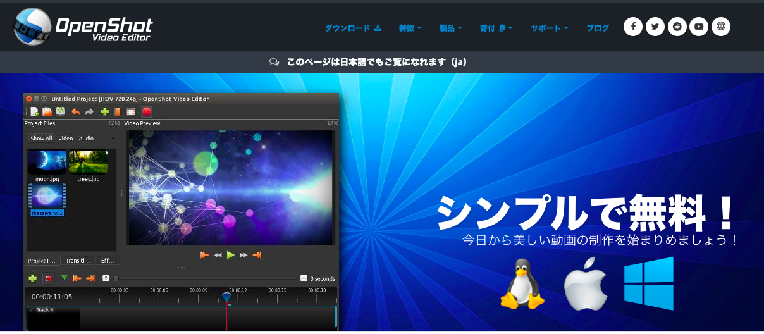Select the Video filter tab
The height and width of the screenshot is (334, 764).
tap(66, 138)
